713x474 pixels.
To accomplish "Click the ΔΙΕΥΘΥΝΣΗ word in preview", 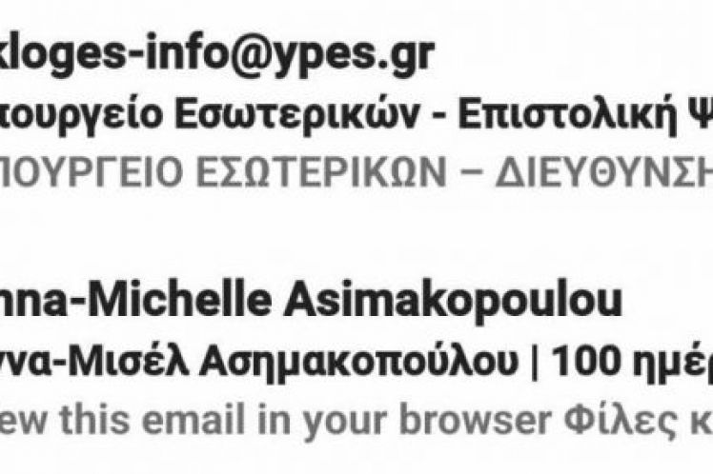I will click(604, 172).
